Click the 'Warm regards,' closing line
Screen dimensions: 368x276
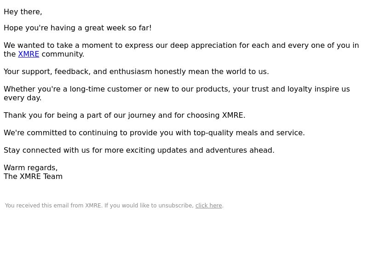click(31, 168)
